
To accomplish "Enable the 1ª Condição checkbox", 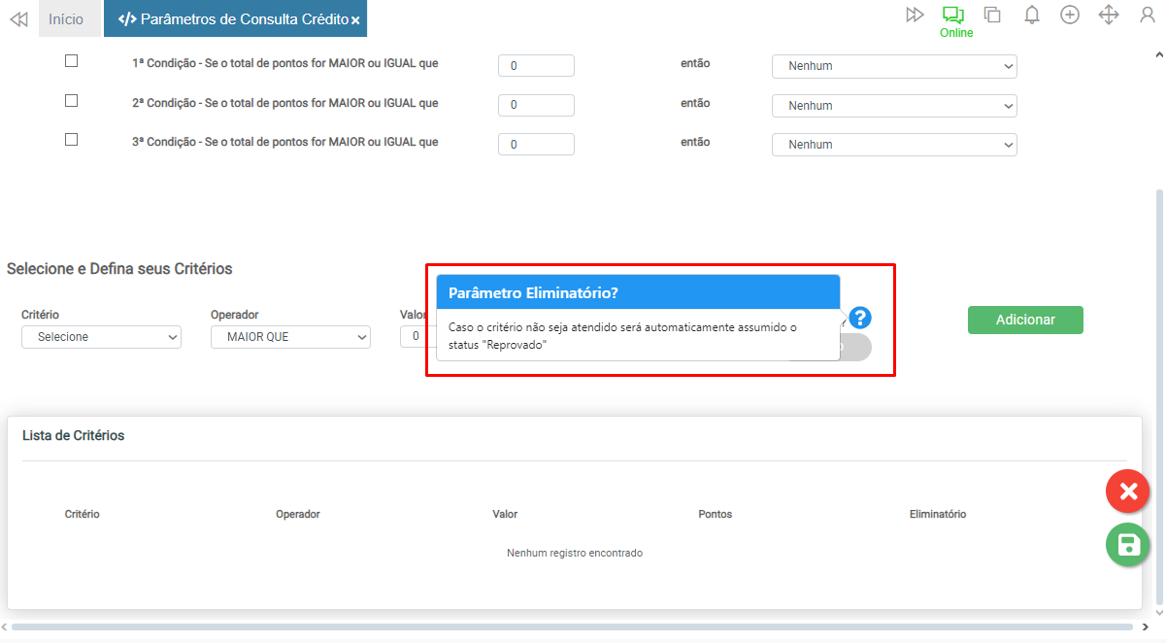I will click(x=71, y=61).
